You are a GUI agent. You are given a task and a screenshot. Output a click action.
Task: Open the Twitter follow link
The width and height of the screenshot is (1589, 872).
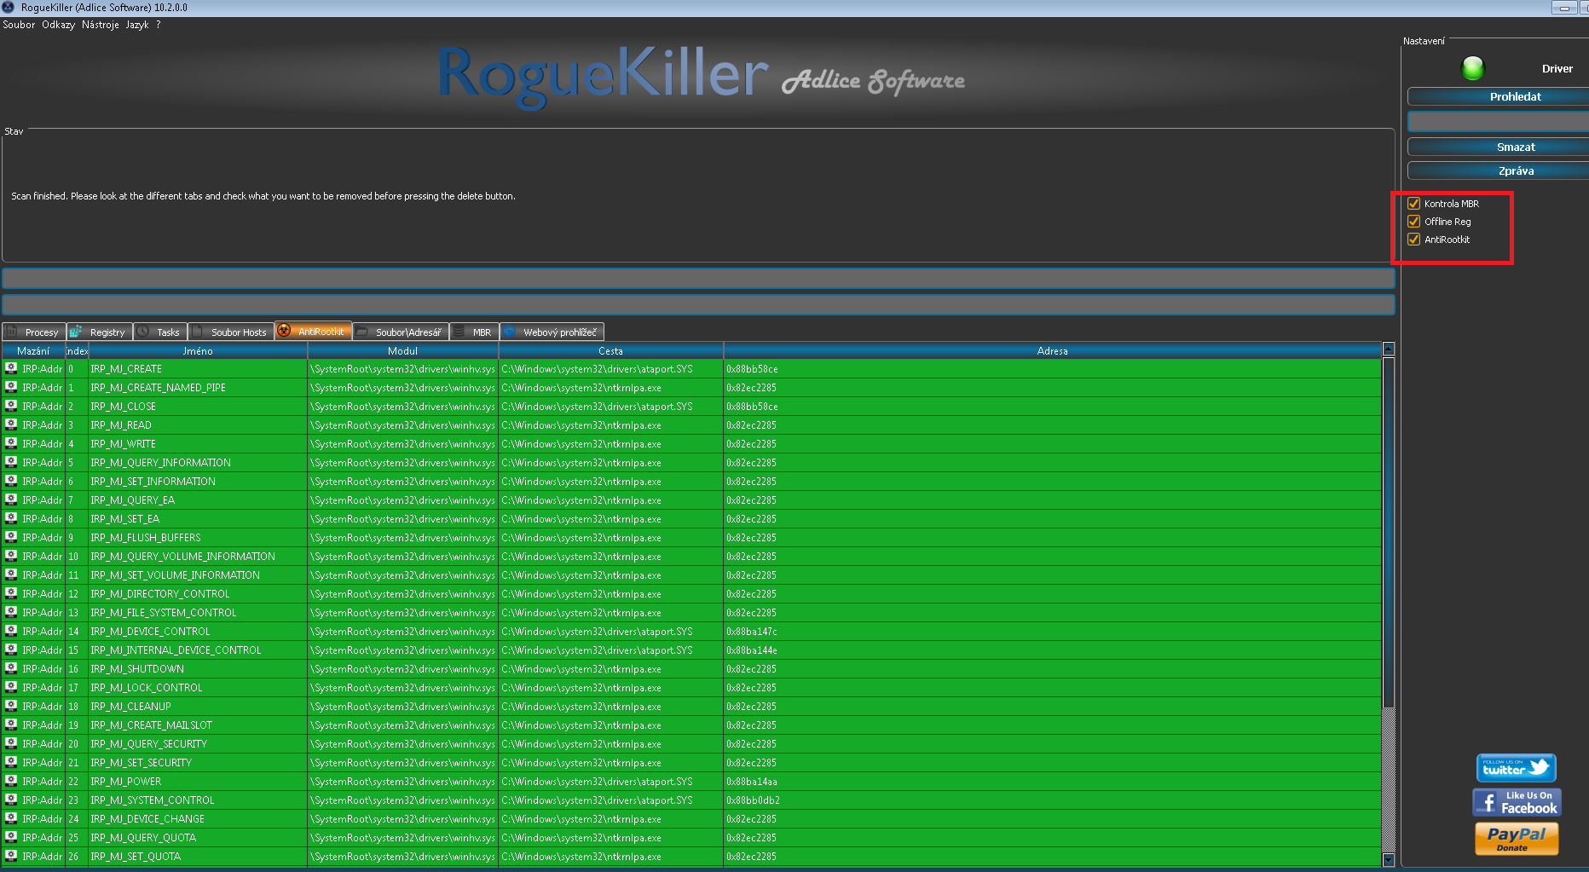point(1517,768)
